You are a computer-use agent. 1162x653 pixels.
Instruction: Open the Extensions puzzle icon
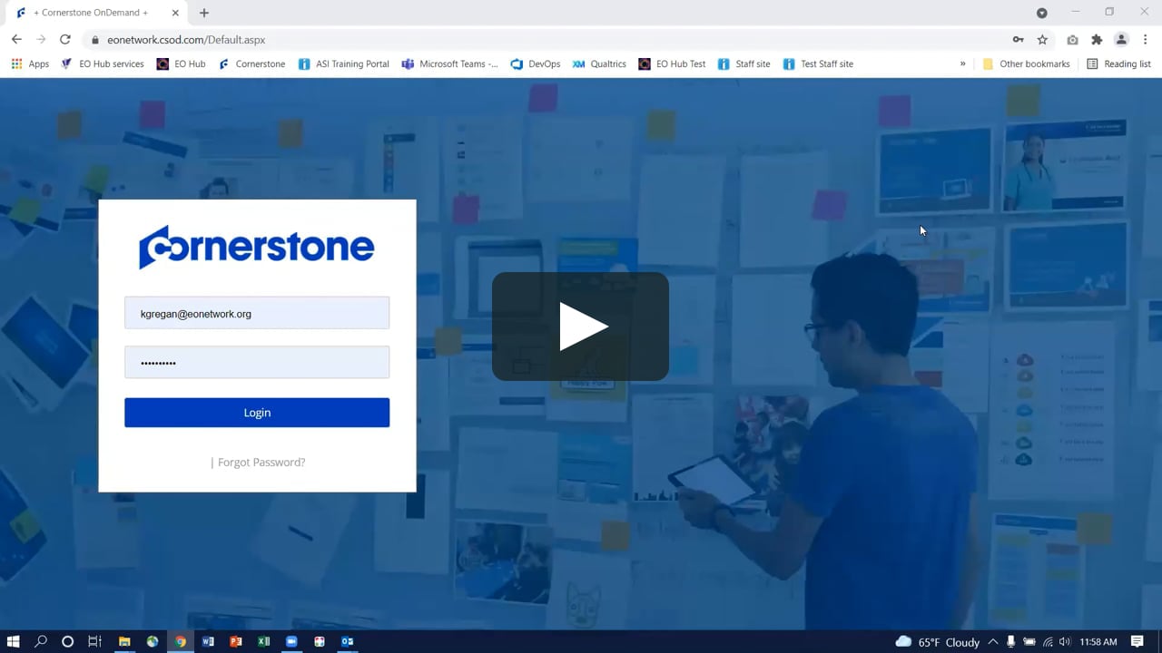[1097, 40]
